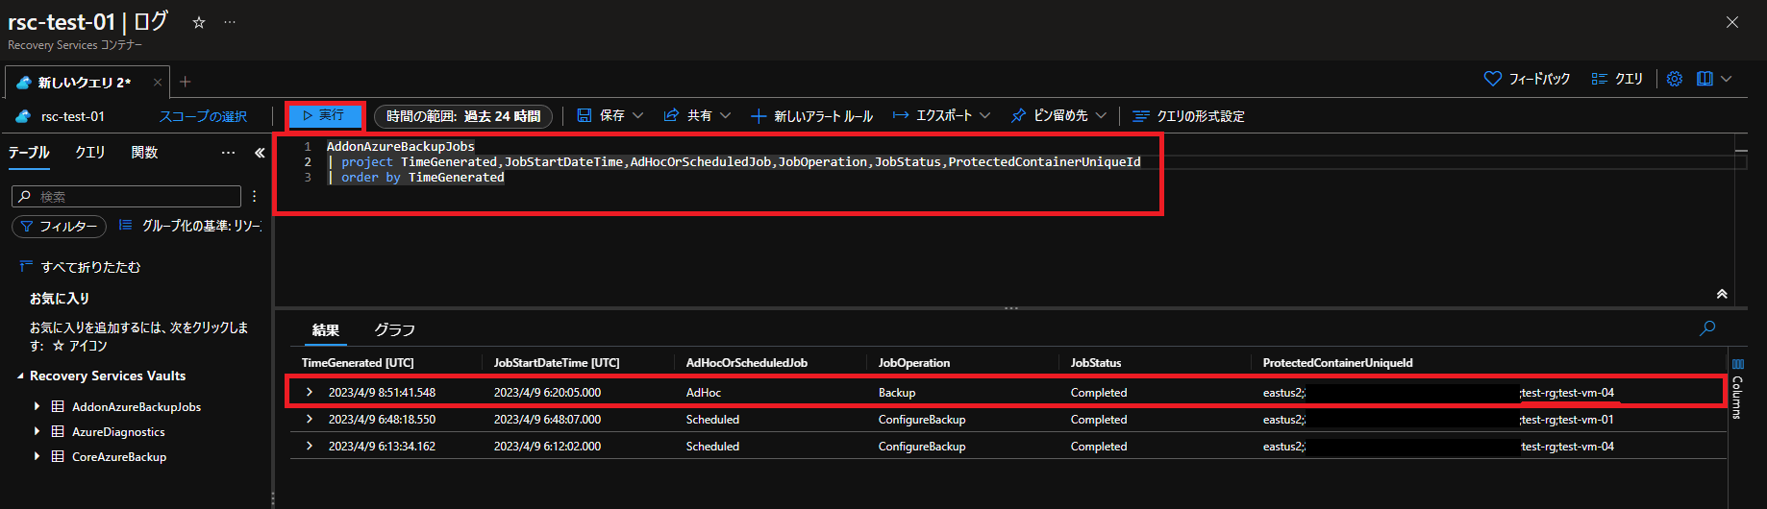Expand the 8:51:41.548 result row
The width and height of the screenshot is (1767, 509).
pyautogui.click(x=310, y=392)
